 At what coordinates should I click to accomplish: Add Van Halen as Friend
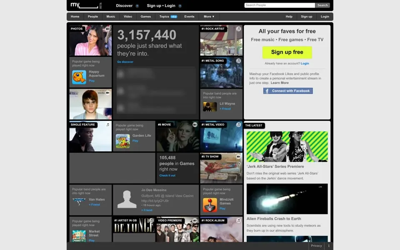pos(95,205)
